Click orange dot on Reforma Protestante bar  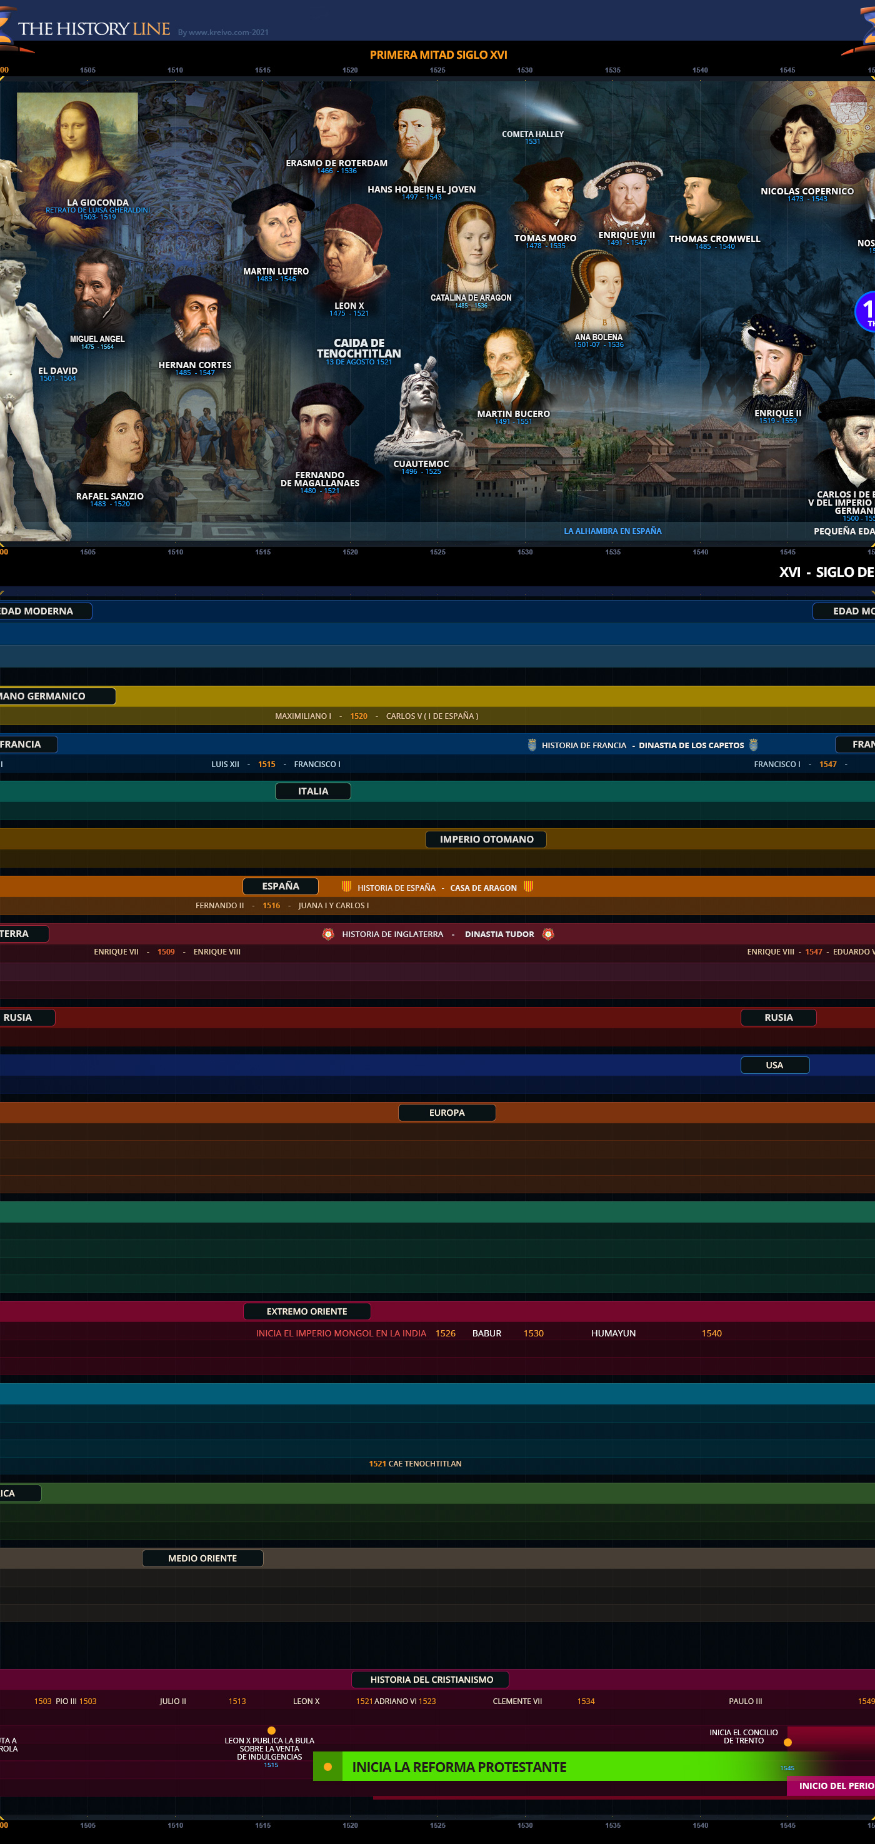click(327, 1766)
